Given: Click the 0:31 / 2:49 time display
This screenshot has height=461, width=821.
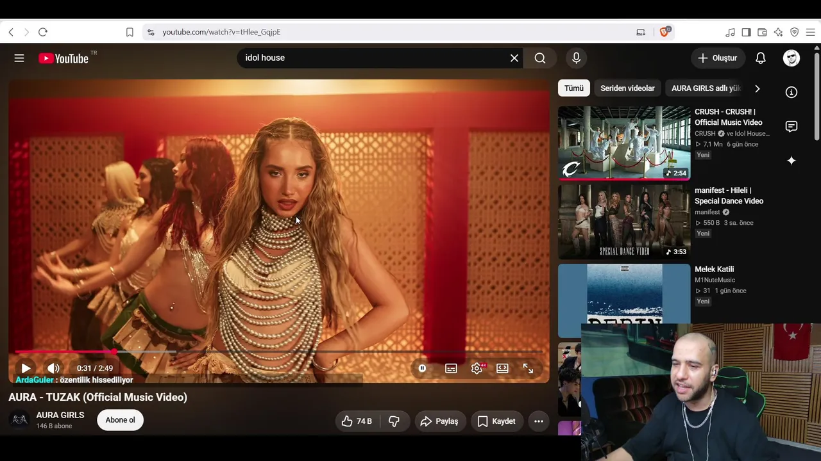Looking at the screenshot, I should (x=95, y=368).
